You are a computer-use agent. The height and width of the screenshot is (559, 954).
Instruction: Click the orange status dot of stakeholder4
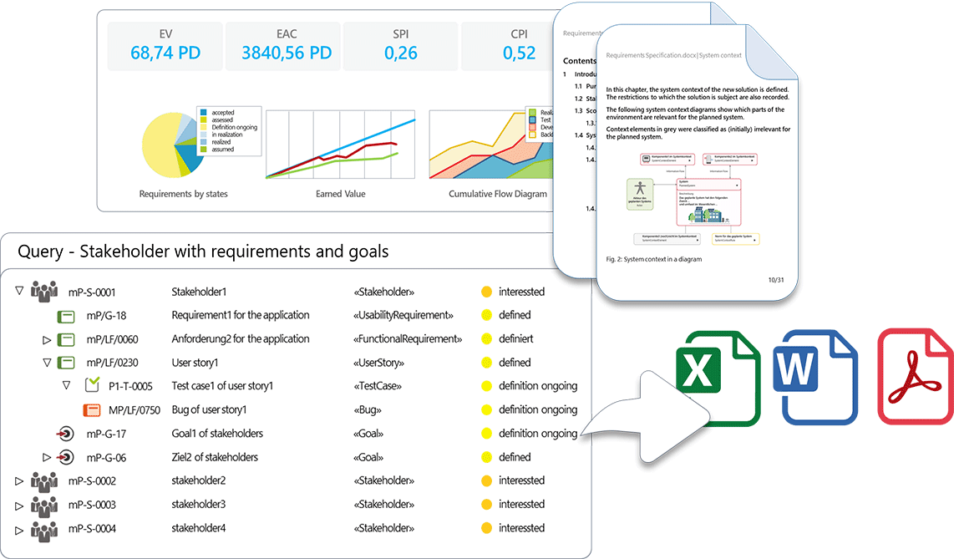486,528
